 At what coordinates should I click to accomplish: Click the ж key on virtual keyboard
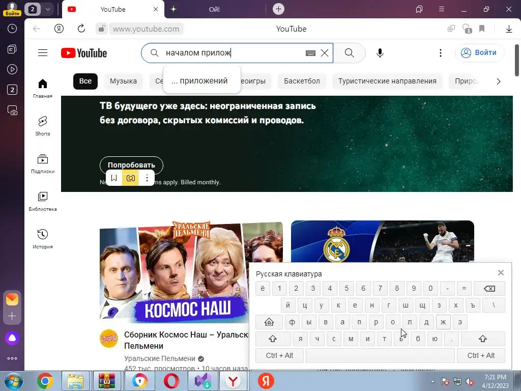pyautogui.click(x=443, y=322)
